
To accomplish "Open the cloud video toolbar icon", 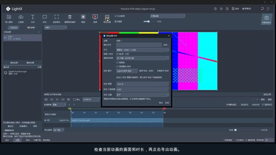I will (x=21, y=17).
